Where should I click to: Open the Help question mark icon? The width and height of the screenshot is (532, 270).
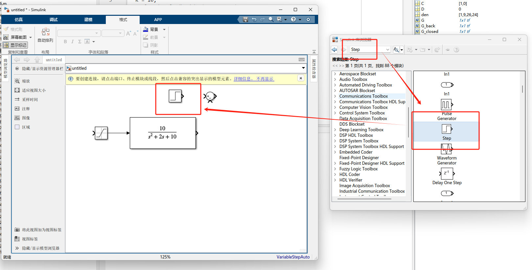pyautogui.click(x=293, y=19)
